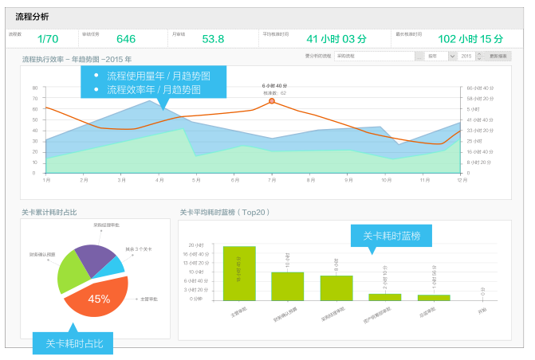The width and height of the screenshot is (535, 360).
Task: Click the 12月 x-axis label
Action: (x=462, y=180)
